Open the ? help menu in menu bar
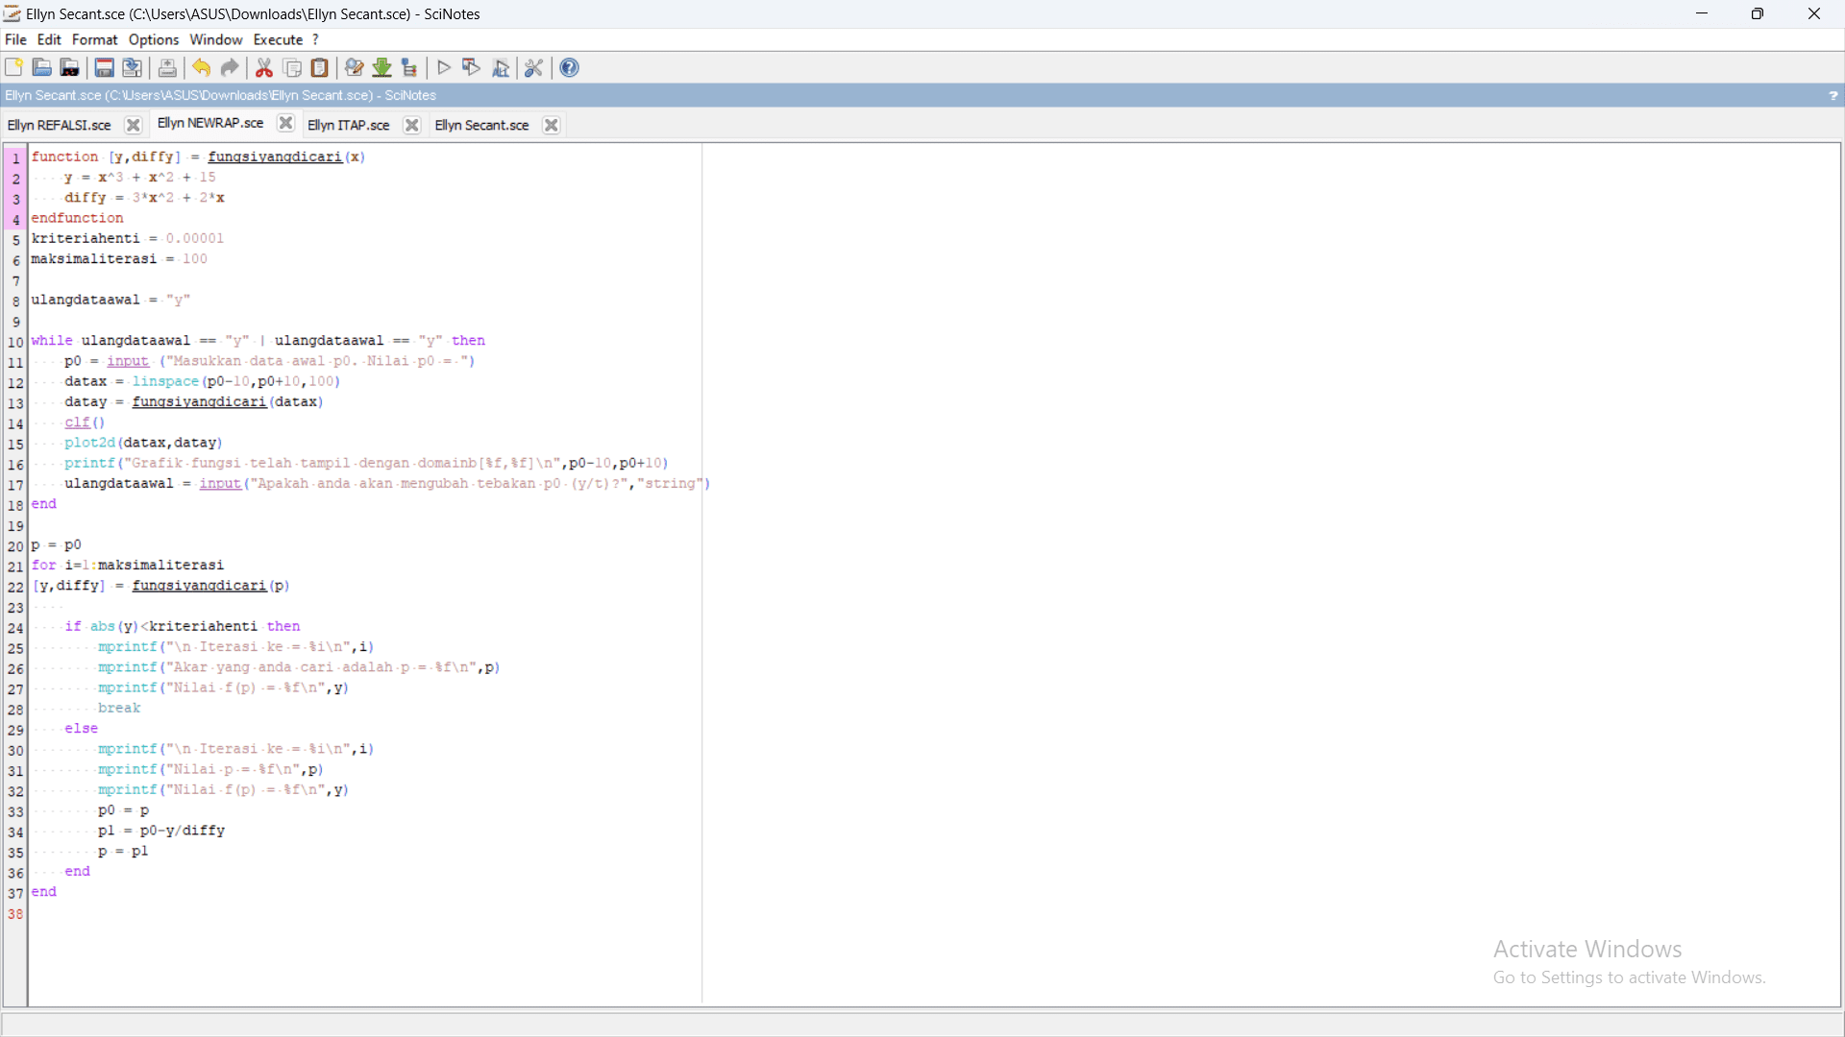This screenshot has width=1845, height=1037. click(x=315, y=39)
